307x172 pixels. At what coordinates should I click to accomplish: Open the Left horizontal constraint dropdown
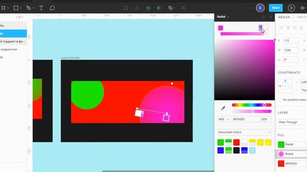click(304, 82)
